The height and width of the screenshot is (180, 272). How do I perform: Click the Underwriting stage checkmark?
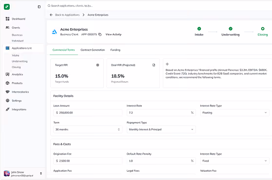point(231,29)
